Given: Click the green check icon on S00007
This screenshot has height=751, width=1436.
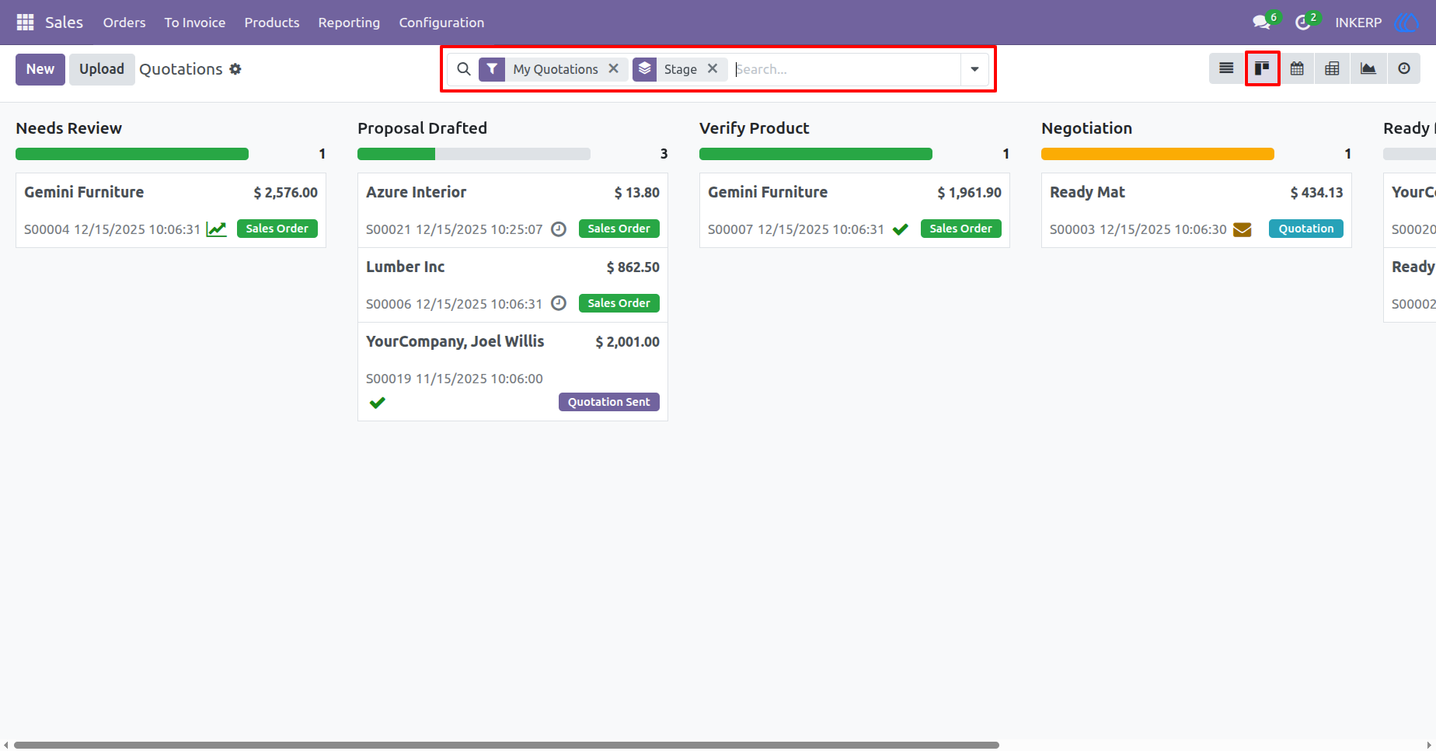Looking at the screenshot, I should (x=901, y=229).
